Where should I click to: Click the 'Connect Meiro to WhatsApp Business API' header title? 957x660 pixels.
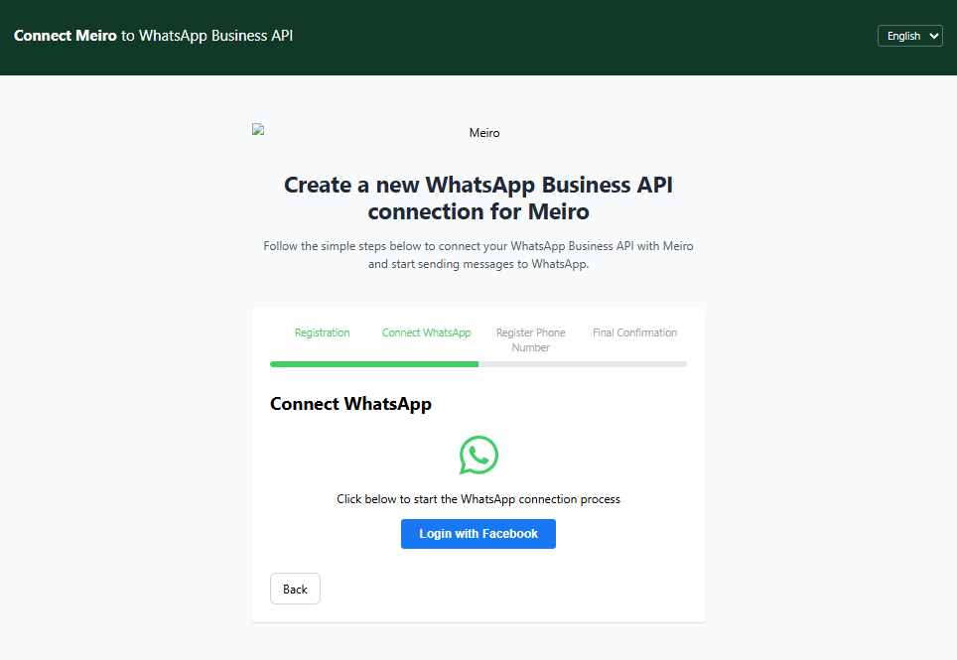[153, 36]
